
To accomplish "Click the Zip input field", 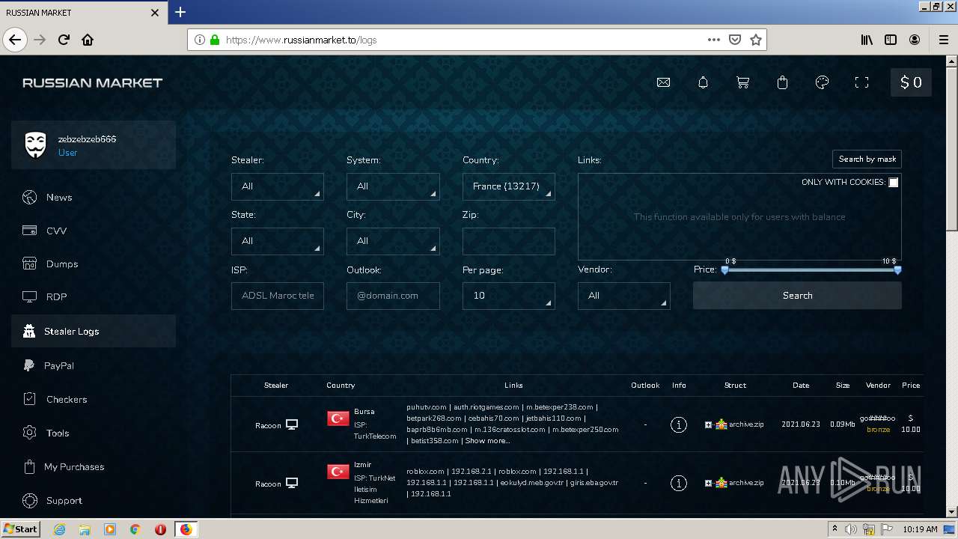I will pos(509,241).
